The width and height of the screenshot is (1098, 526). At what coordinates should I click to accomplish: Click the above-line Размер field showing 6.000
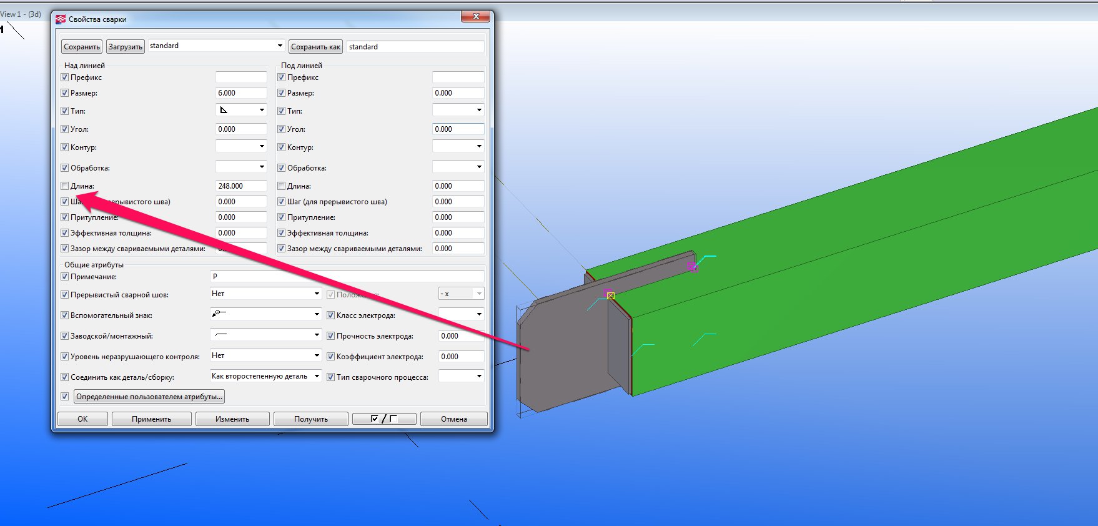240,93
